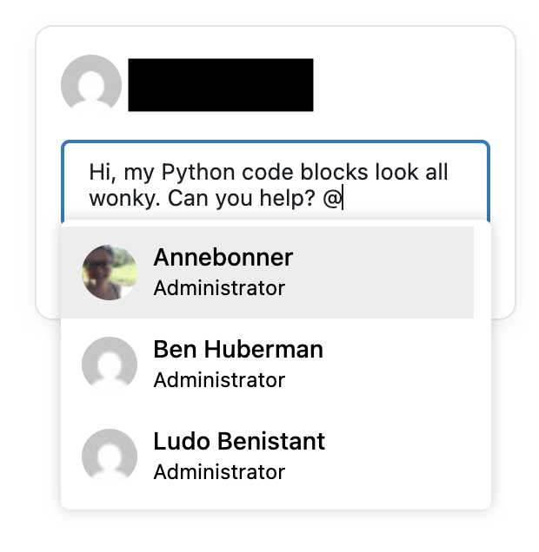Click the word blocks in the comment
This screenshot has width=539, height=552.
coord(334,172)
